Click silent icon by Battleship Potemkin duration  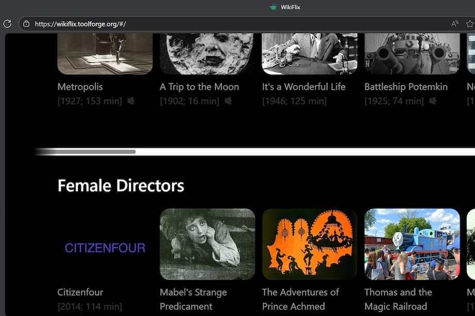[433, 101]
